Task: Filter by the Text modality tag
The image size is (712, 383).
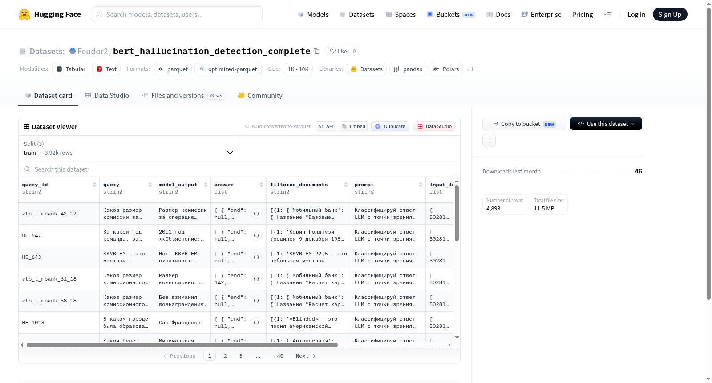Action: tap(106, 69)
